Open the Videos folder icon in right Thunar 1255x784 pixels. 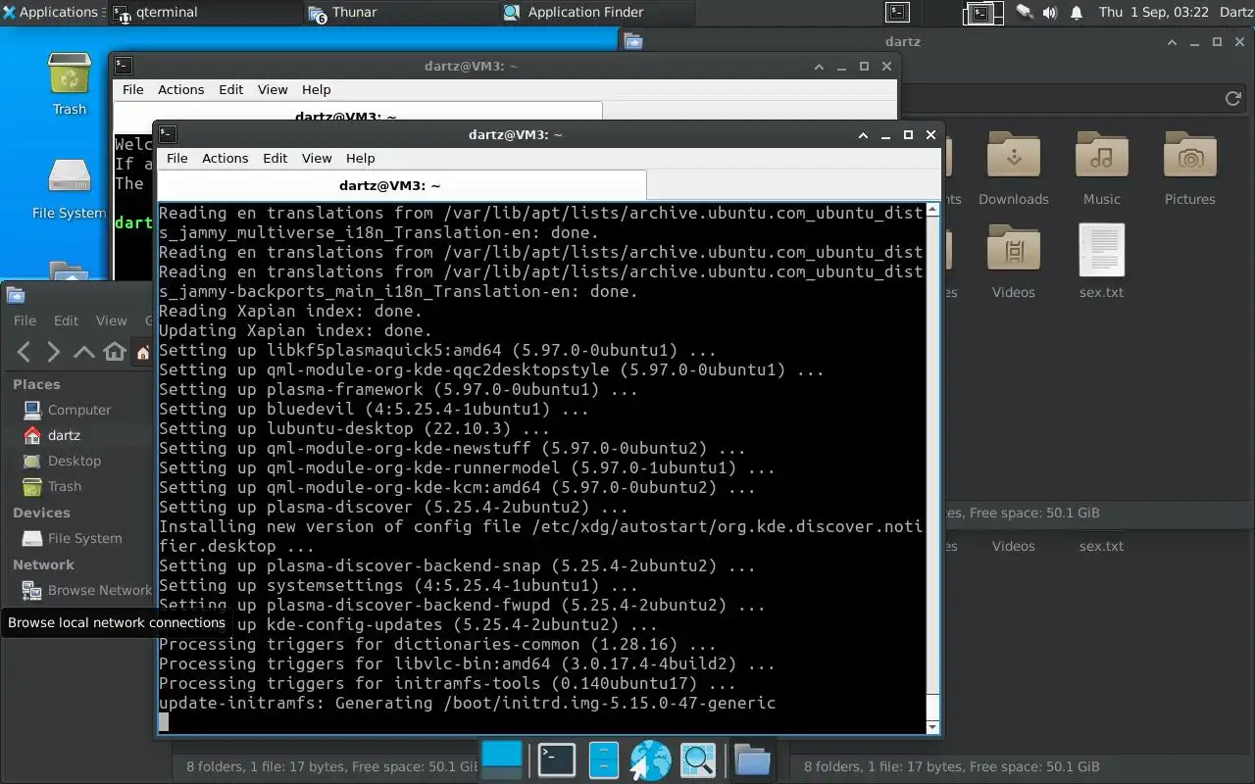[x=1013, y=250]
